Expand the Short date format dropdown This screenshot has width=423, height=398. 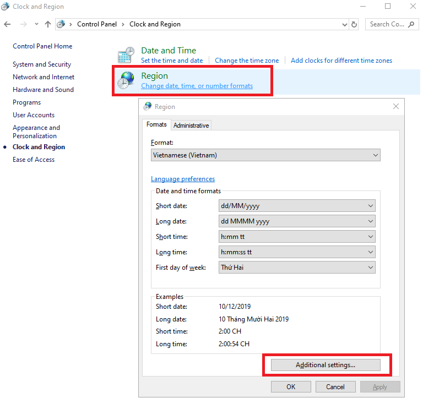297,206
